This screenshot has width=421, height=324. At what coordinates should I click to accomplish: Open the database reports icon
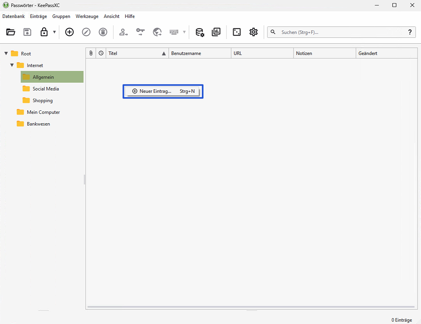[x=216, y=32]
